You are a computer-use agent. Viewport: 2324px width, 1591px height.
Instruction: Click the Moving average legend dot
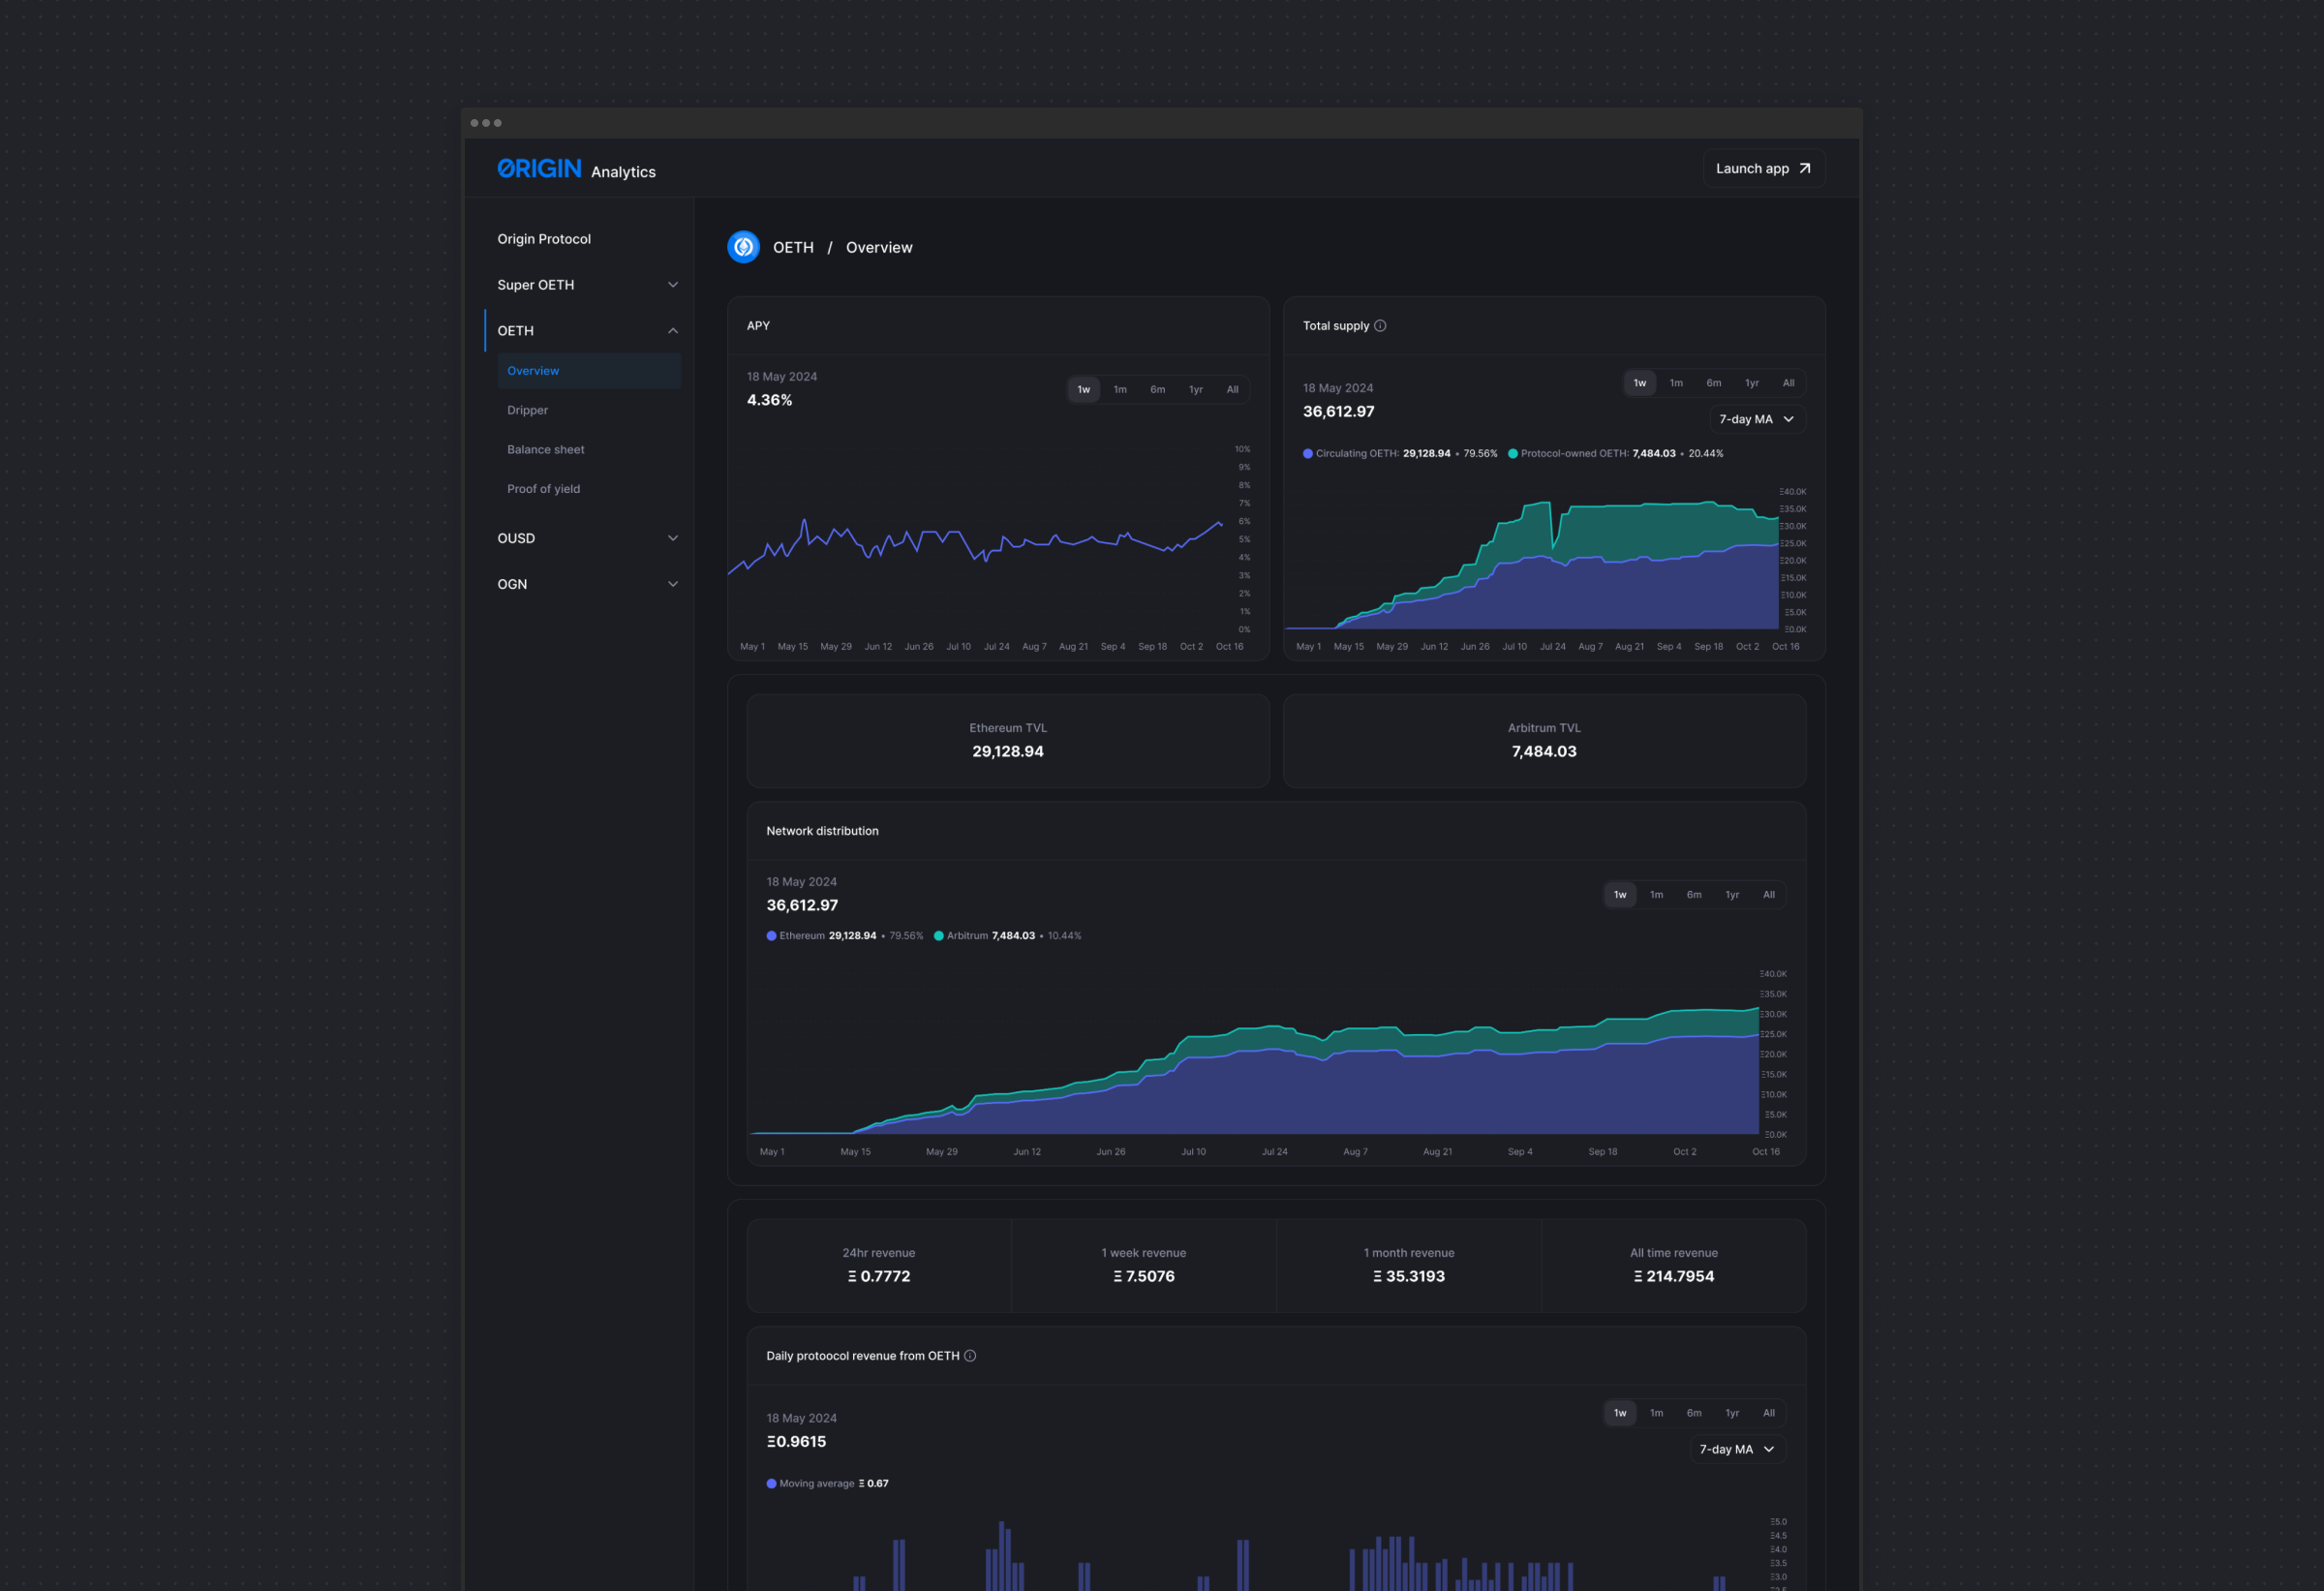point(771,1484)
